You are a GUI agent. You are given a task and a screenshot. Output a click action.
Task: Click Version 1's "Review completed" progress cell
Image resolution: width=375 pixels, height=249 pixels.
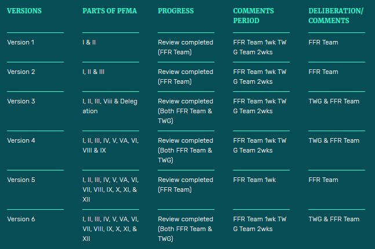point(185,47)
